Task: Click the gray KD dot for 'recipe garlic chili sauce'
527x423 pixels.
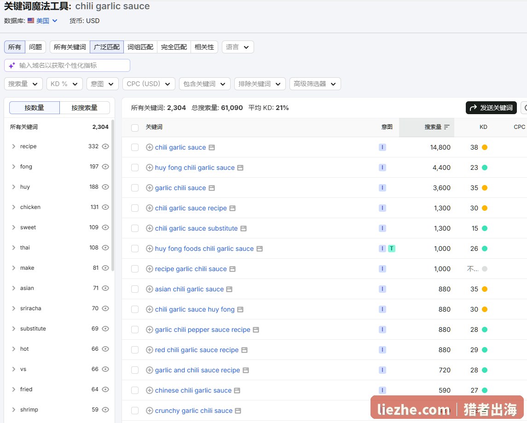Action: click(485, 269)
